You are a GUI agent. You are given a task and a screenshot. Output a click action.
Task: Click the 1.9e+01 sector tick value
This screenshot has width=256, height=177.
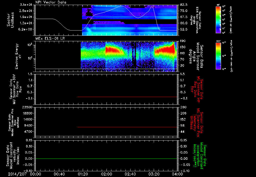[x=26, y=17]
